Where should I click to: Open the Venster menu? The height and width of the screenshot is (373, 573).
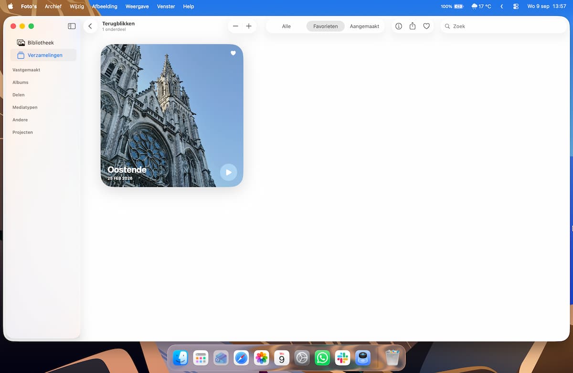pos(166,6)
